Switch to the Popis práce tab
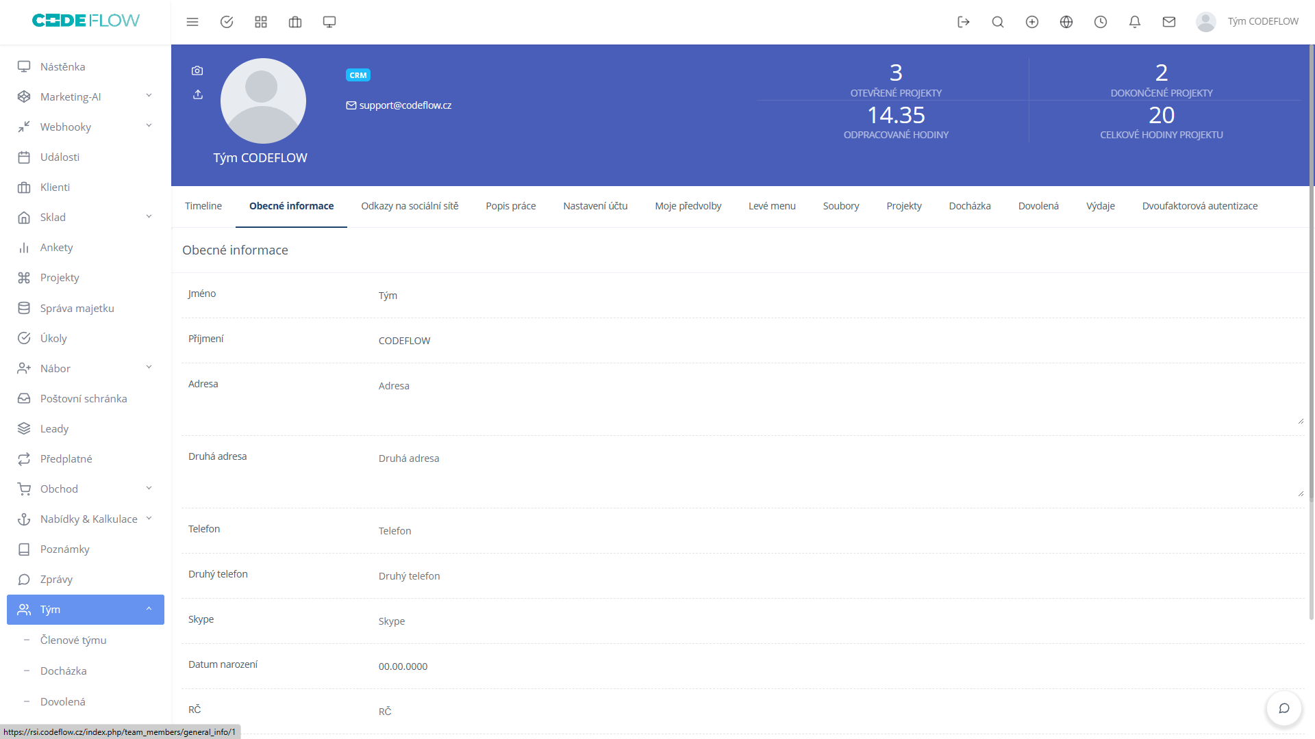 511,206
